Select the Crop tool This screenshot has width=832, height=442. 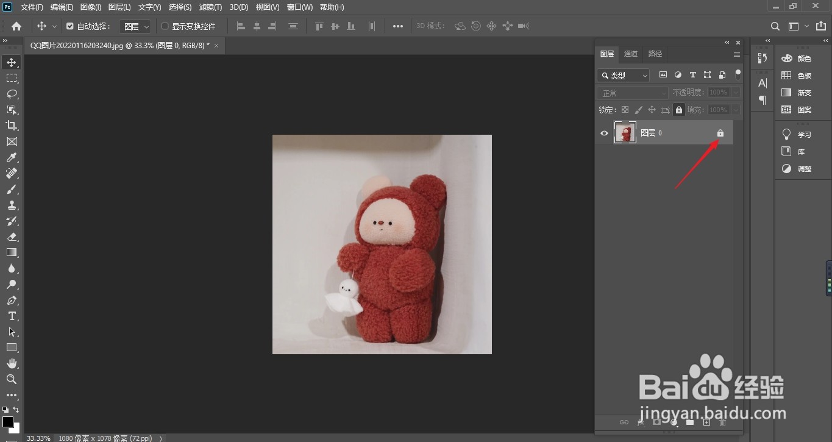(12, 126)
